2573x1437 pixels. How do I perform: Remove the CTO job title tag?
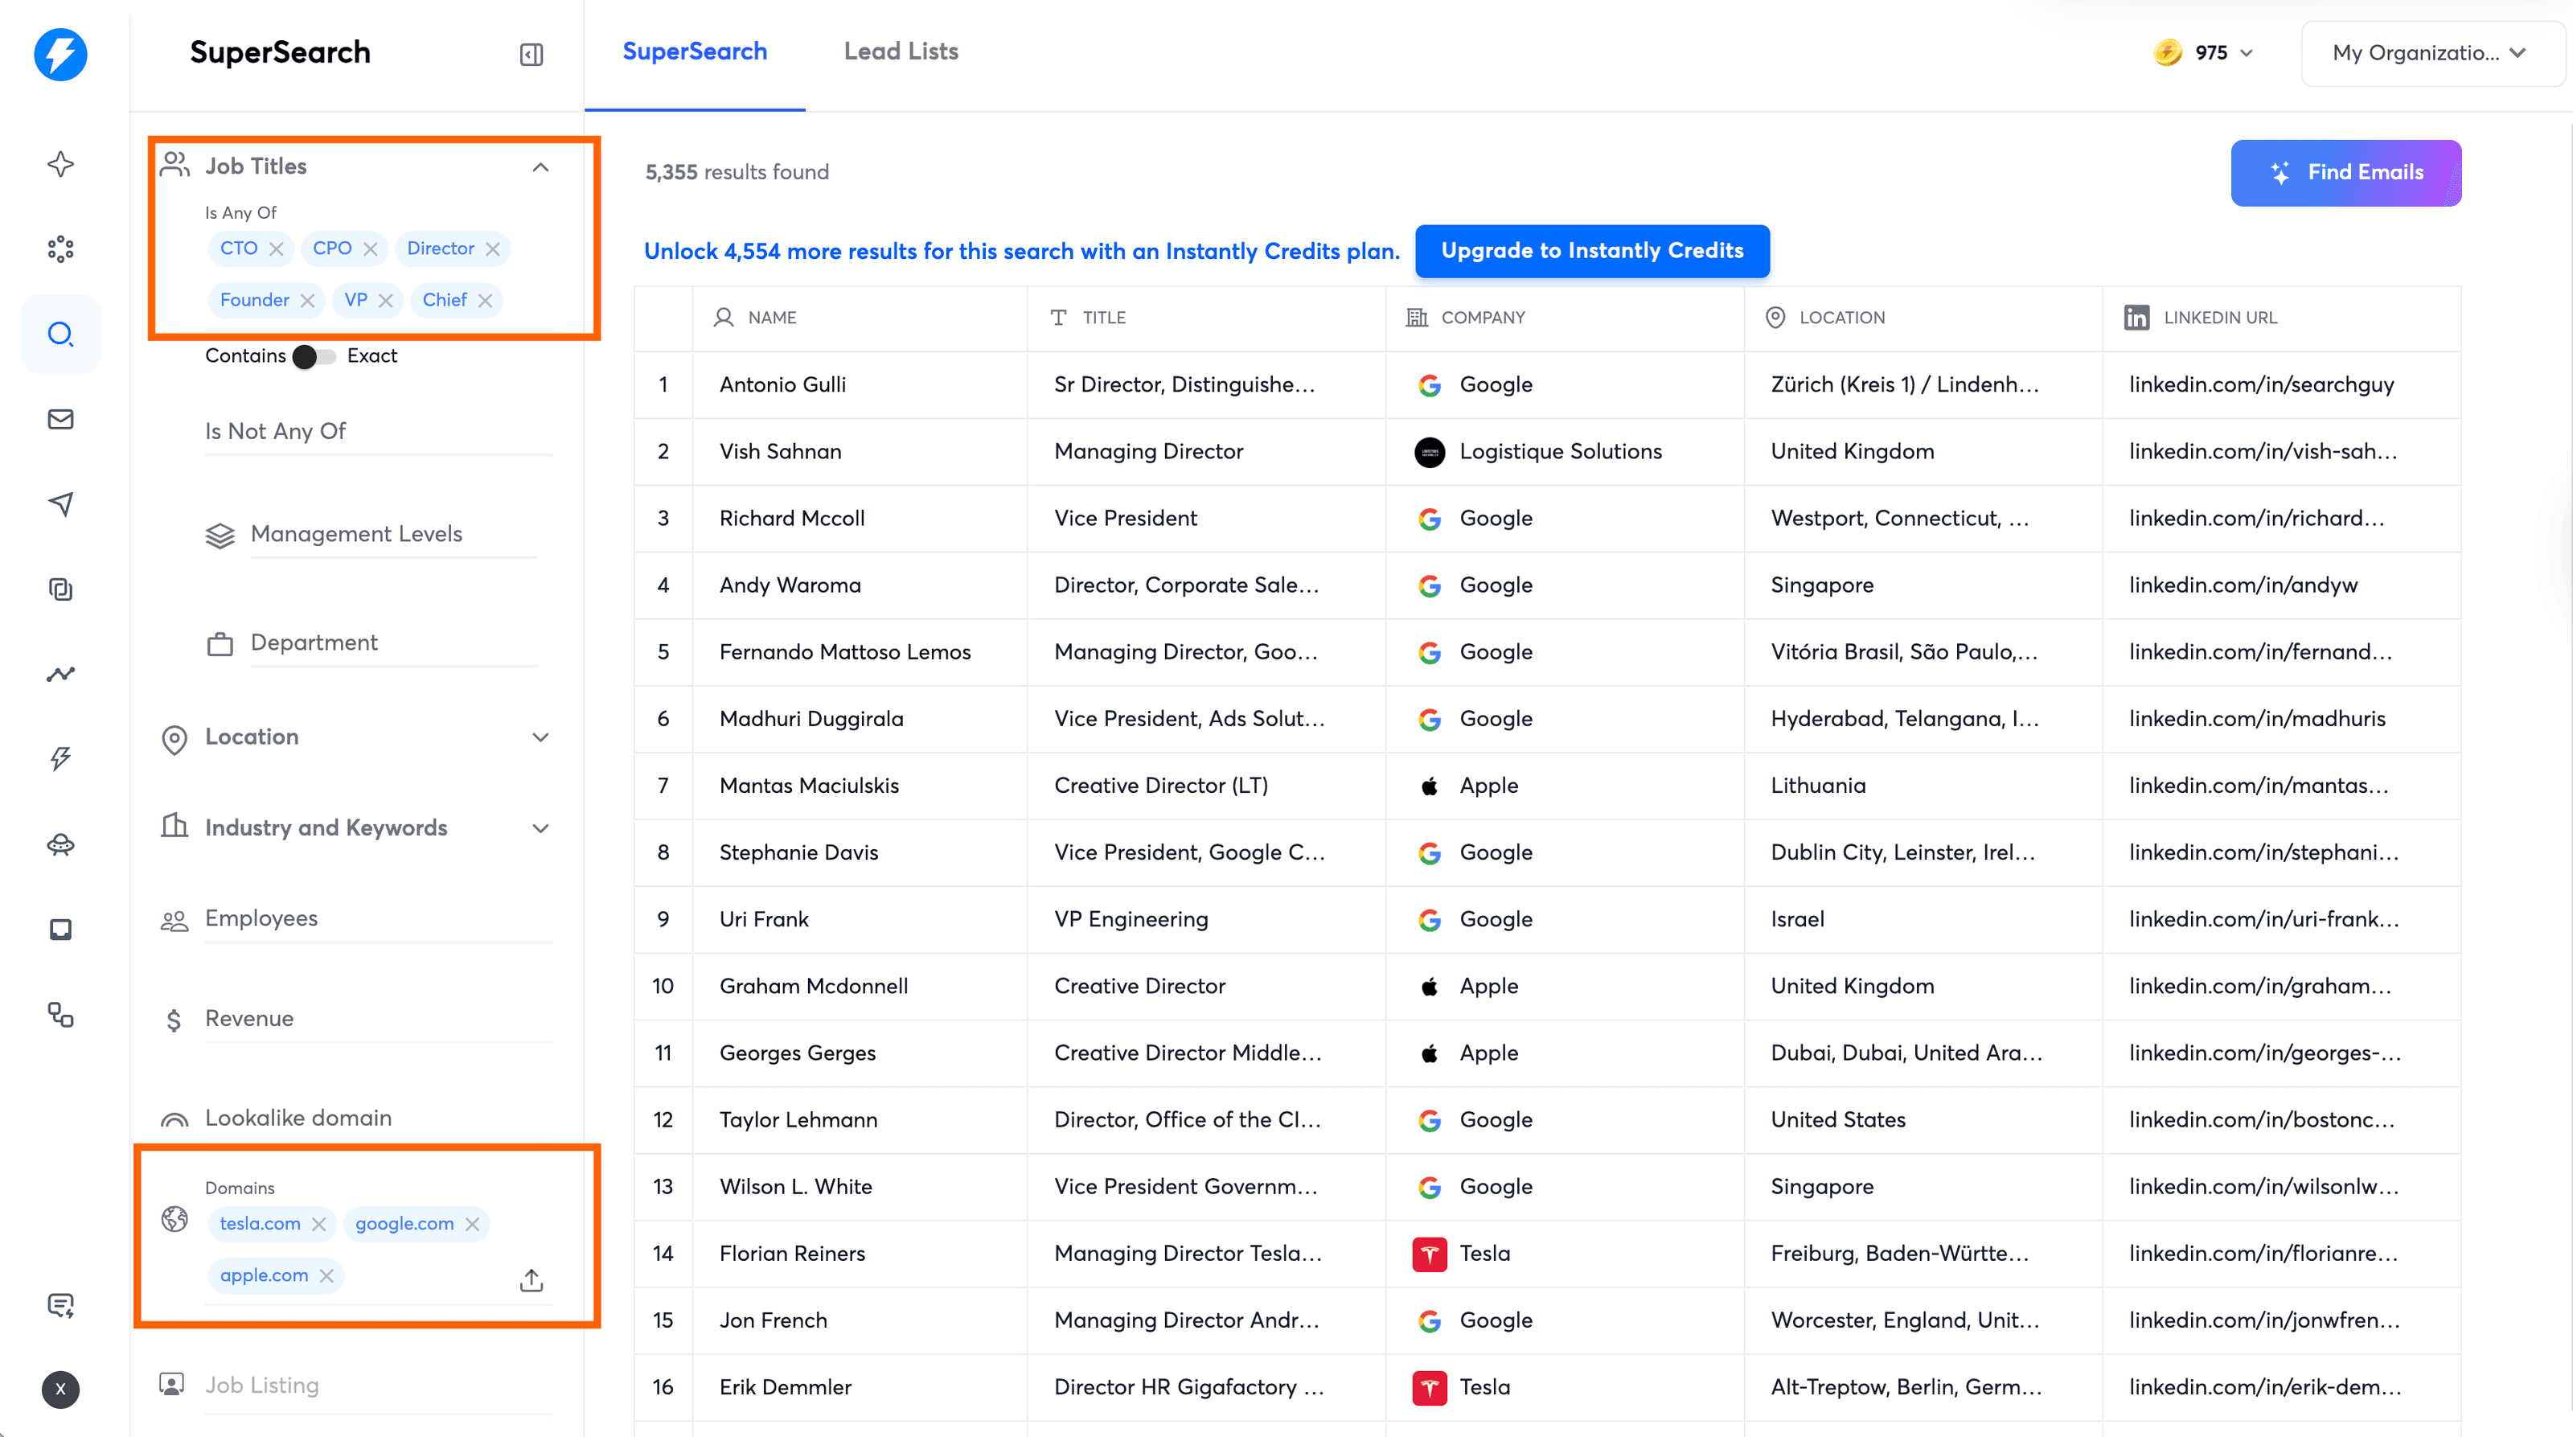click(277, 248)
